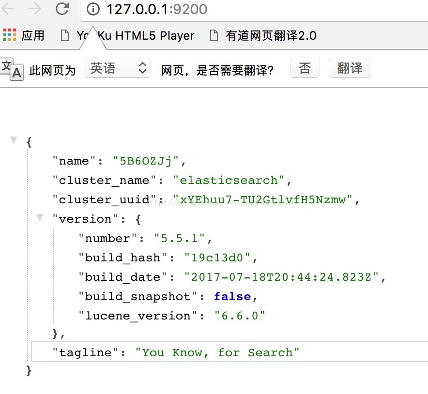428x394 pixels.
Task: Open the 应用 apps grid icon
Action: [10, 35]
